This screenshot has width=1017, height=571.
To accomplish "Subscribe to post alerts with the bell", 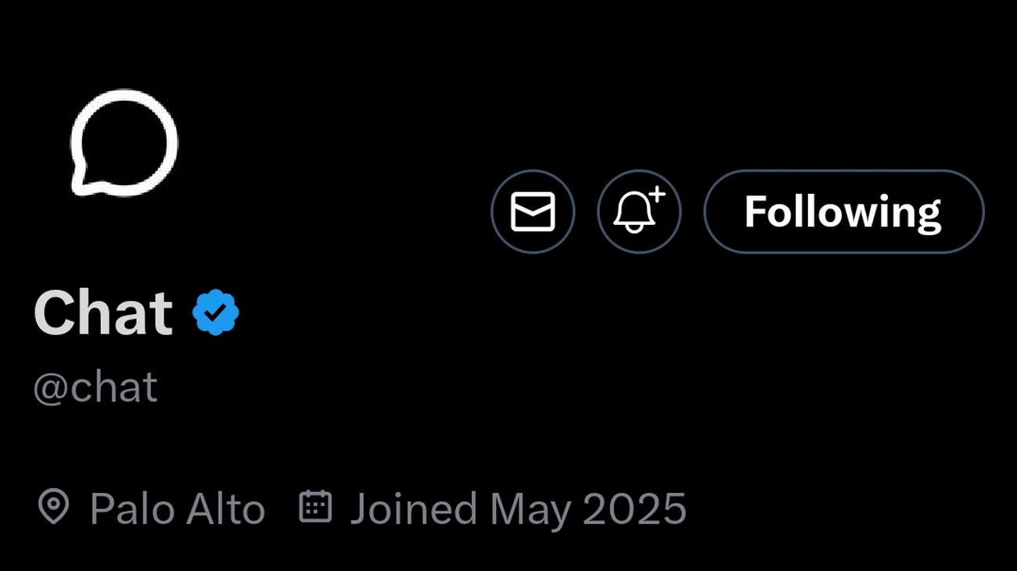I will pos(639,212).
